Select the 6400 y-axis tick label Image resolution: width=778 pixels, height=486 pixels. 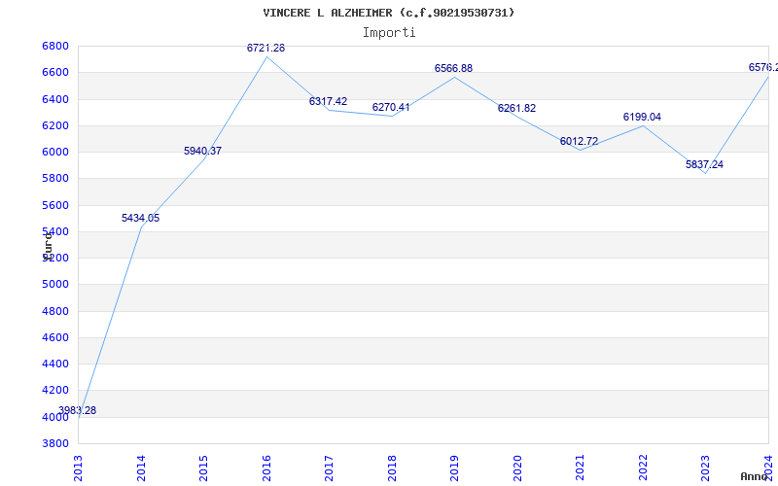click(x=55, y=99)
